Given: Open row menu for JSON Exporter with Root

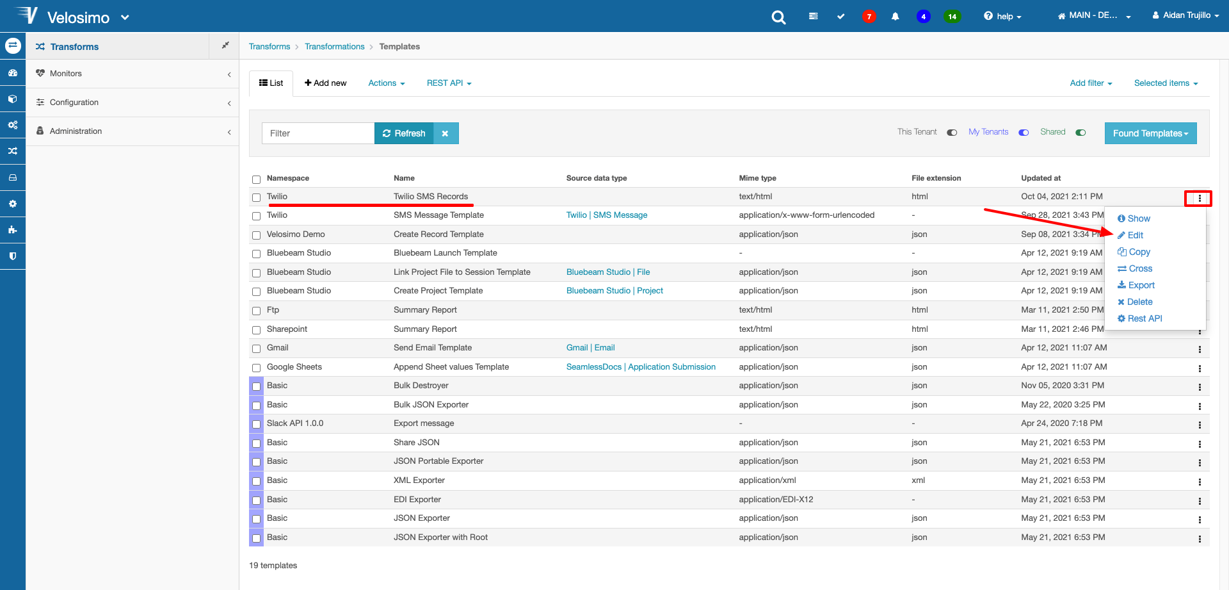Looking at the screenshot, I should (1200, 539).
